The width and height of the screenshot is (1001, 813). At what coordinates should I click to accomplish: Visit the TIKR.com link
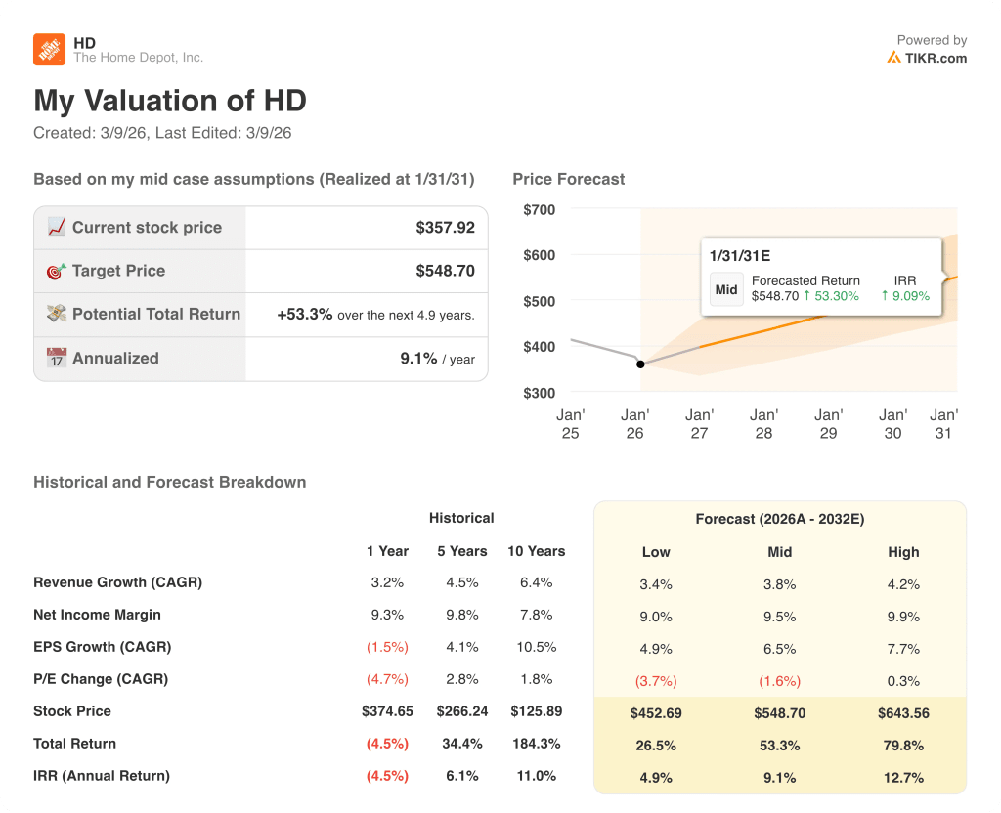(932, 58)
